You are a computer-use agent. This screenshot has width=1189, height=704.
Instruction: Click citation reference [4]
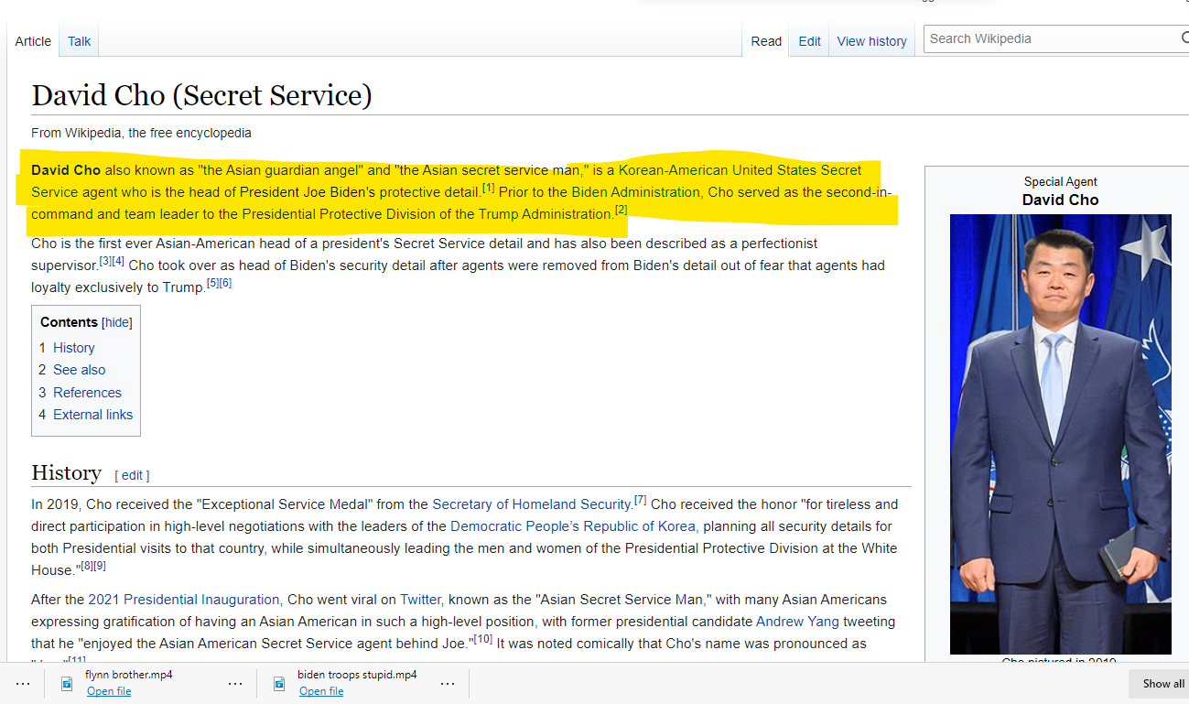[118, 262]
